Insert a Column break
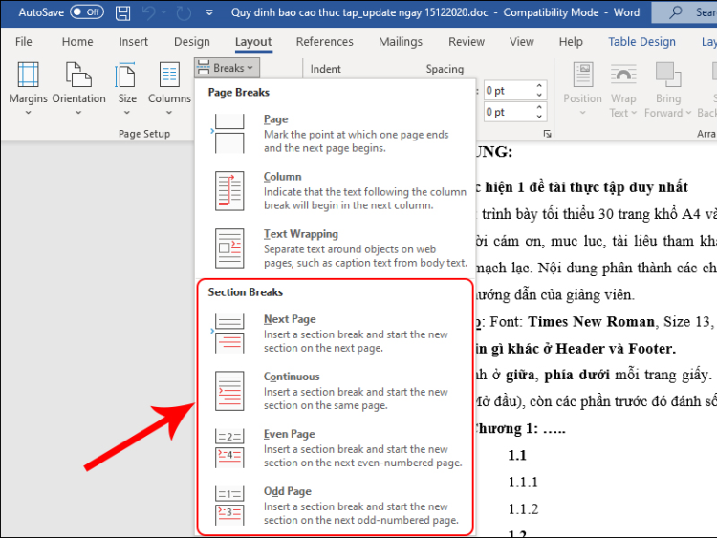Image resolution: width=717 pixels, height=538 pixels. [x=335, y=190]
